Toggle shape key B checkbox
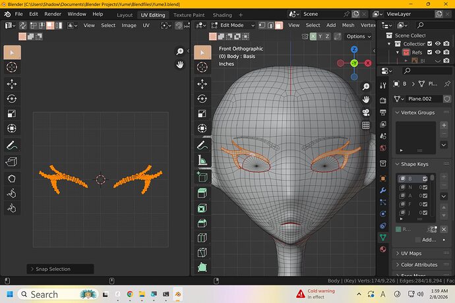 click(425, 179)
